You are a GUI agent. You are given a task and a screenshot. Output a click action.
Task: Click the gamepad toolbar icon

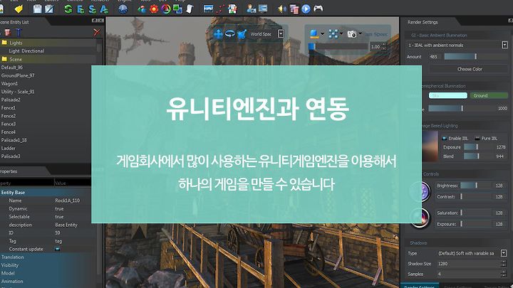point(318,9)
